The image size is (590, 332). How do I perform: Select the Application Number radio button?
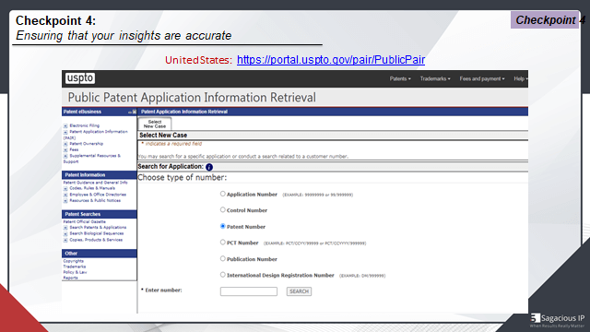(223, 194)
